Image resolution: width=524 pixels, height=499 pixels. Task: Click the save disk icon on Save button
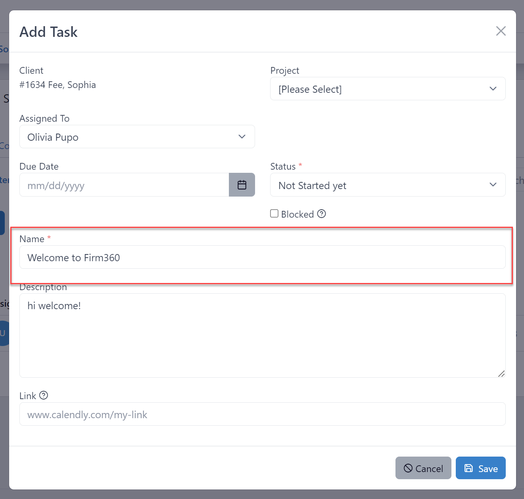click(469, 468)
